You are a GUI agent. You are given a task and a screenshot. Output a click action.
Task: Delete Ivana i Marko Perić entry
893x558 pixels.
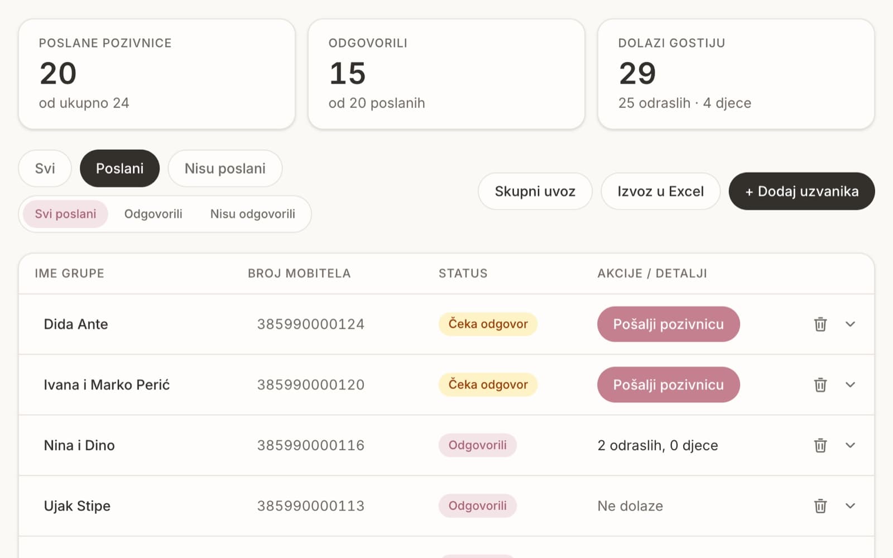pyautogui.click(x=820, y=385)
